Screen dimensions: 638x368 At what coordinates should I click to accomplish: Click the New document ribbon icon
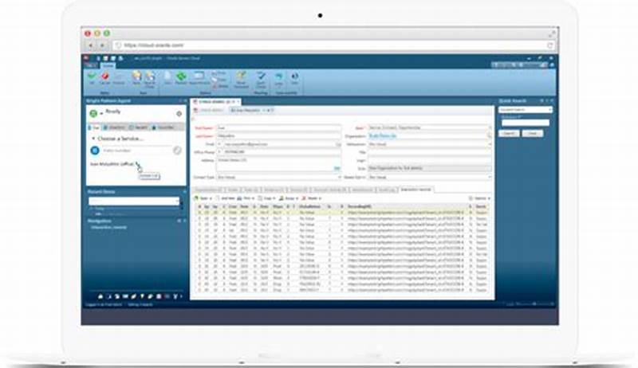click(167, 76)
